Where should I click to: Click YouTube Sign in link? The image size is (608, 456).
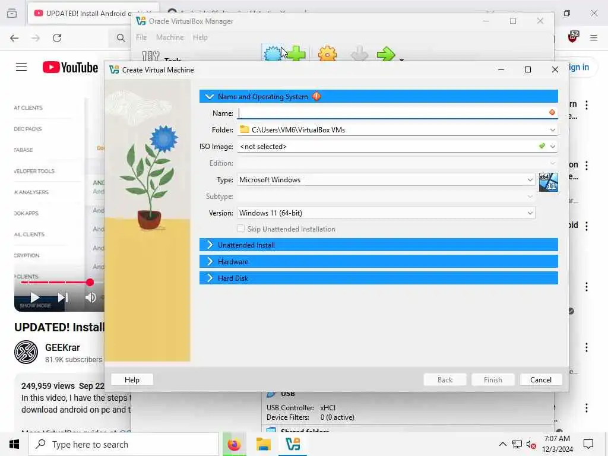578,68
